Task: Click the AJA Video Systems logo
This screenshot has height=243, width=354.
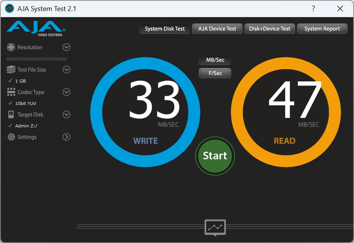Action: point(36,29)
